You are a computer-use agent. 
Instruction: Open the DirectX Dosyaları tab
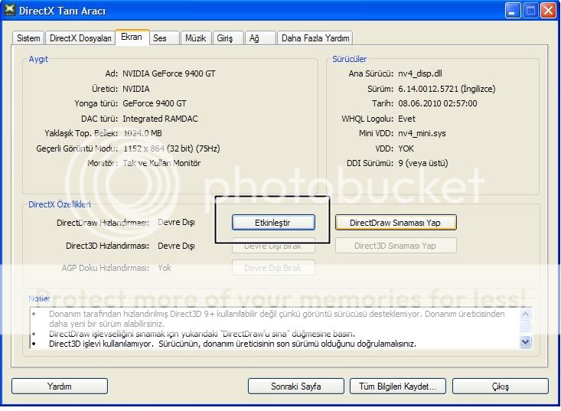(x=80, y=38)
